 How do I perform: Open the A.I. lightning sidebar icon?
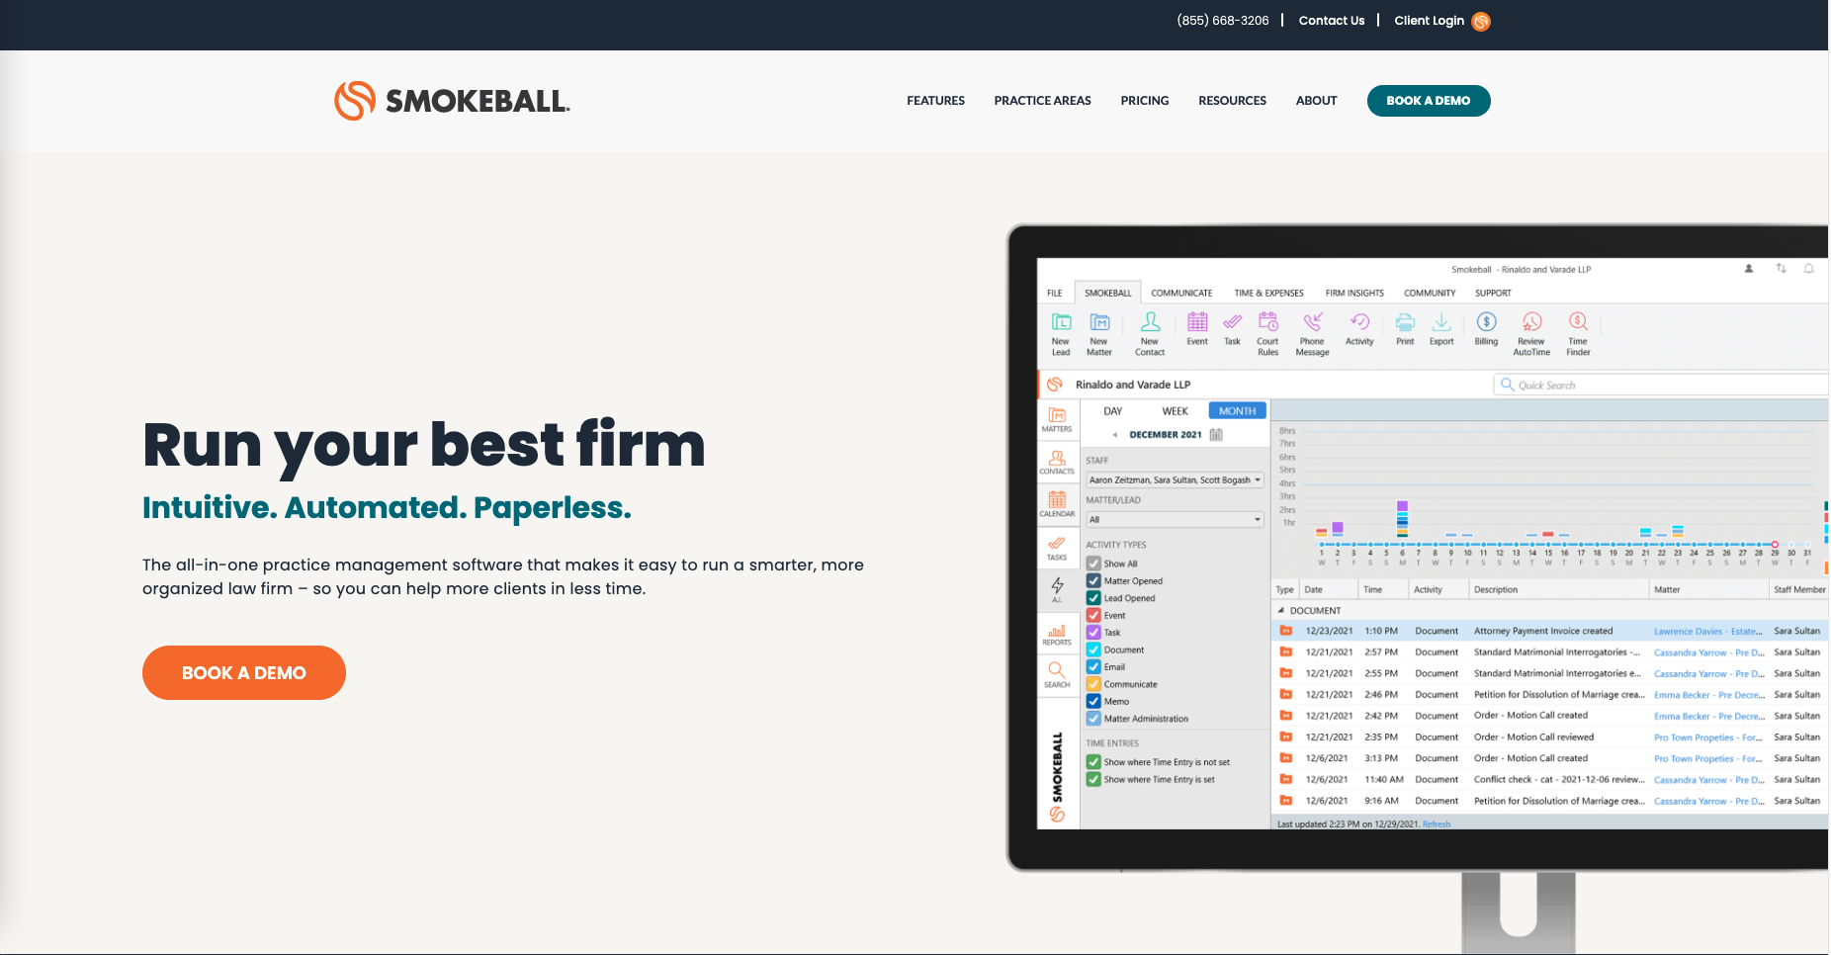[1057, 589]
